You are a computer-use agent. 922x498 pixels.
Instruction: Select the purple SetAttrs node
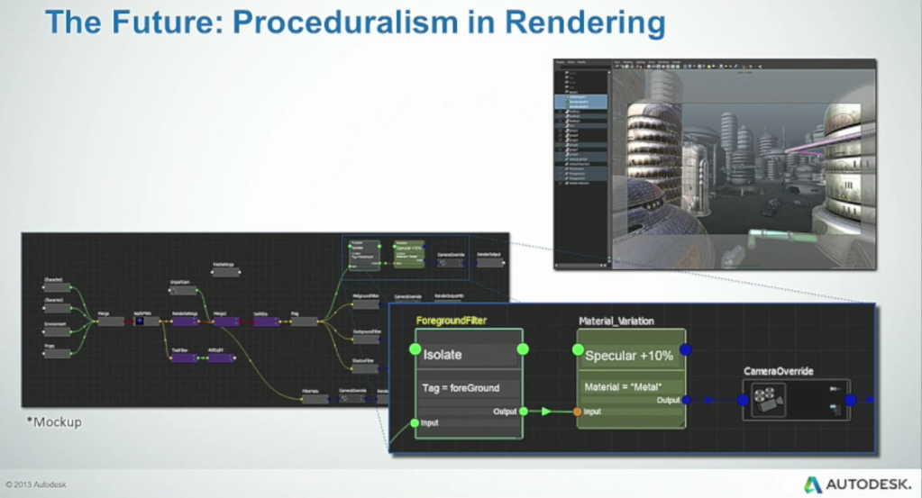pyautogui.click(x=265, y=321)
